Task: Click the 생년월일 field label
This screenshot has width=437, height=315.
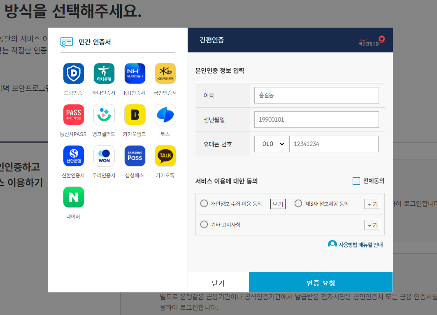Action: coord(214,120)
